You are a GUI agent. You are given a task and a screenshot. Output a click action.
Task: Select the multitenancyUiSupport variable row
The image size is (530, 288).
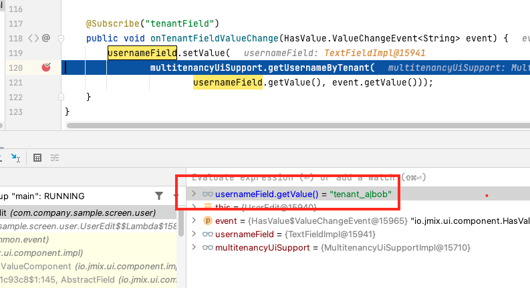[358, 247]
